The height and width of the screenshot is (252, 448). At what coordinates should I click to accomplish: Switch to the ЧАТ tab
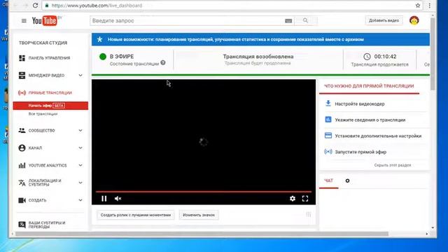[328, 181]
